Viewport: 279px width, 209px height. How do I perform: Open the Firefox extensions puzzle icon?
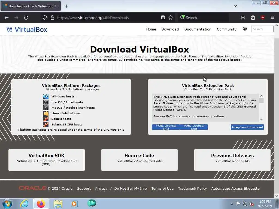(253, 17)
